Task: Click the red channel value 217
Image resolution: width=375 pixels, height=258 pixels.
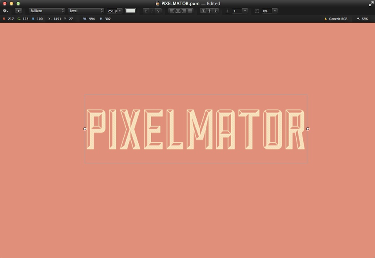Action: point(11,19)
